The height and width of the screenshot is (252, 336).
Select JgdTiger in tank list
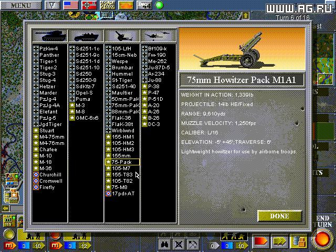(50, 124)
